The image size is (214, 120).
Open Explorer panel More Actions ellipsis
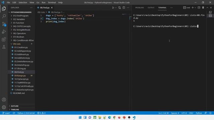[31, 8]
